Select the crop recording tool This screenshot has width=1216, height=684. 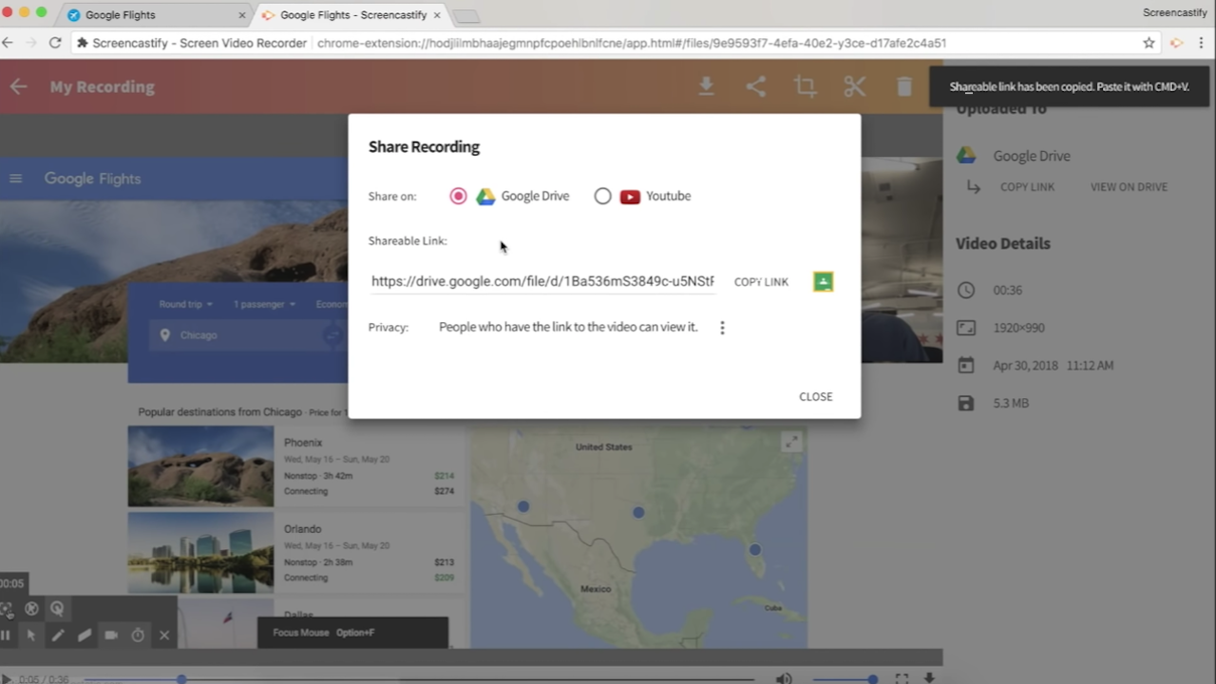tap(805, 86)
